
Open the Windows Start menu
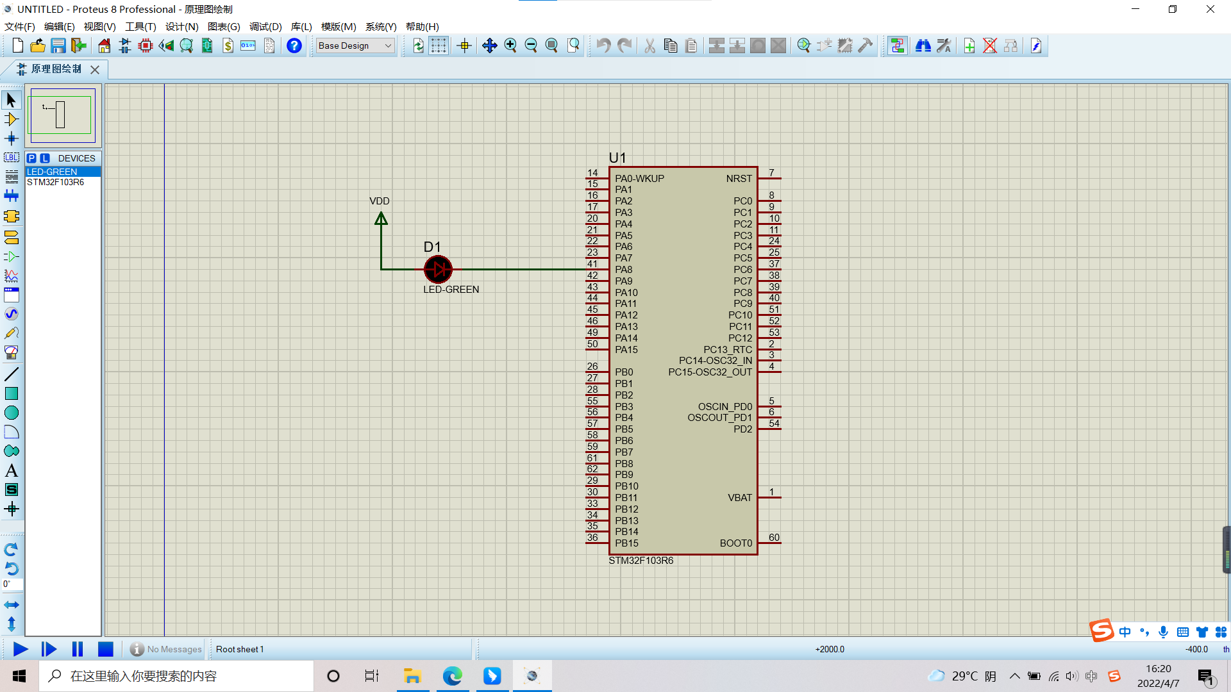pyautogui.click(x=19, y=676)
